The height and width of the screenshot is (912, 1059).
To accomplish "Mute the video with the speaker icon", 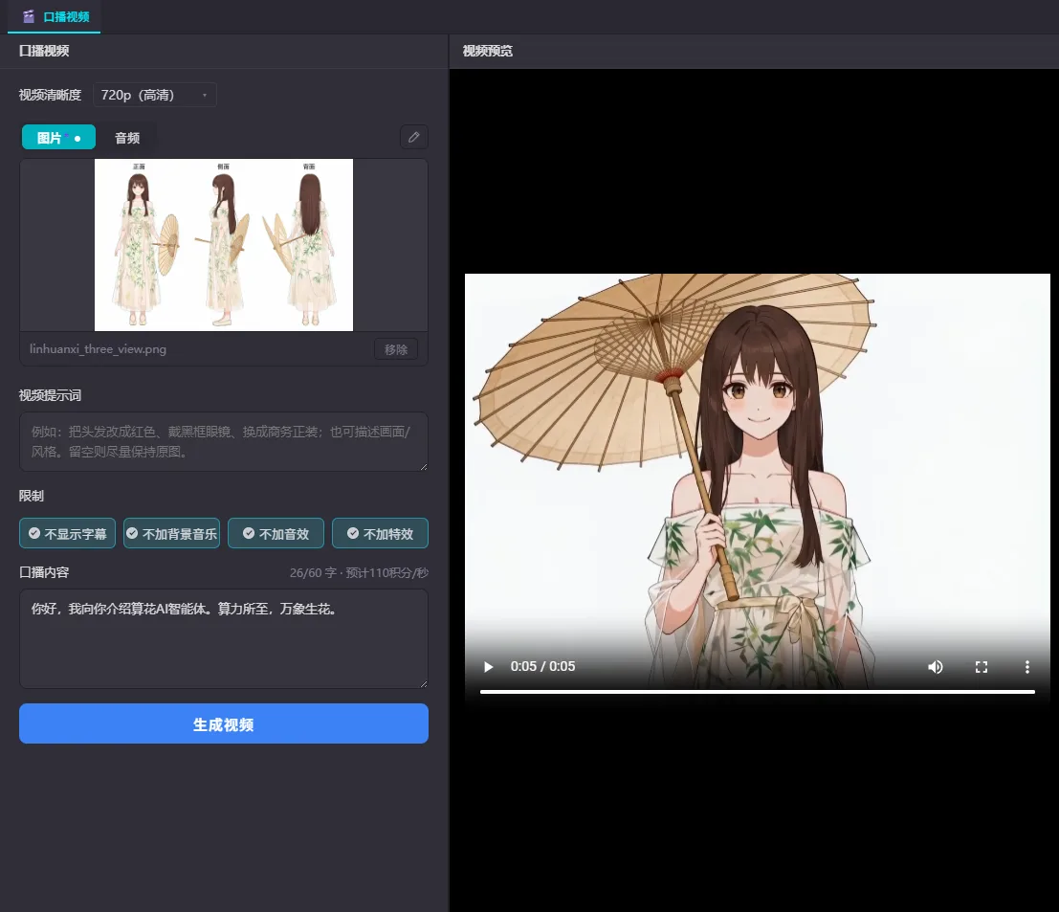I will (936, 667).
